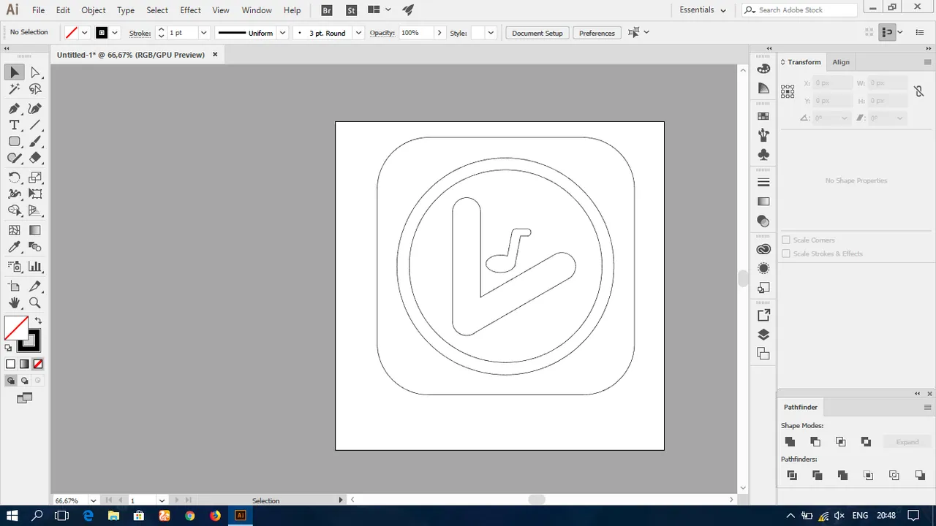The height and width of the screenshot is (526, 936).
Task: Select the Gradient tool
Action: coord(35,230)
